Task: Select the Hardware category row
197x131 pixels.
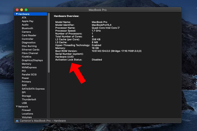Action: tap(31, 14)
